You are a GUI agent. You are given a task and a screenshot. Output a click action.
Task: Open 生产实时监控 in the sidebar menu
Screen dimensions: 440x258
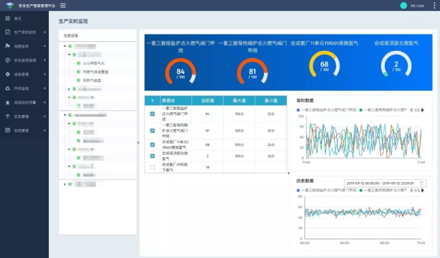point(25,33)
